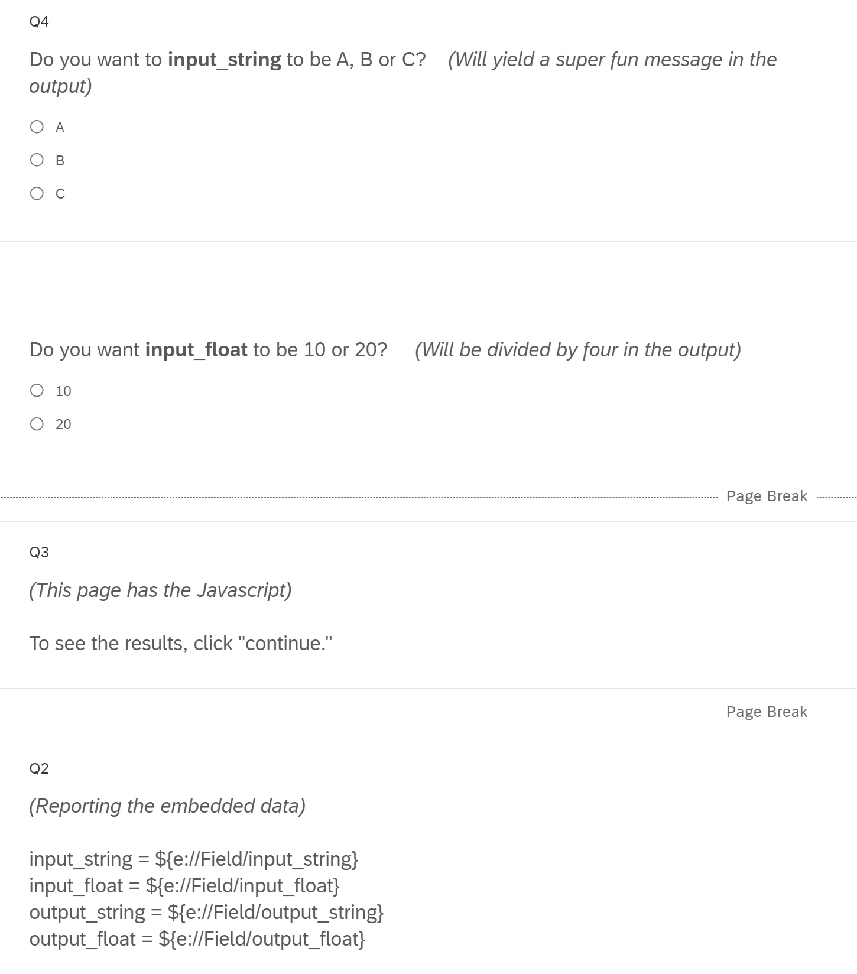Image resolution: width=857 pixels, height=974 pixels.
Task: Click the output_float piped text line
Action: tap(197, 939)
